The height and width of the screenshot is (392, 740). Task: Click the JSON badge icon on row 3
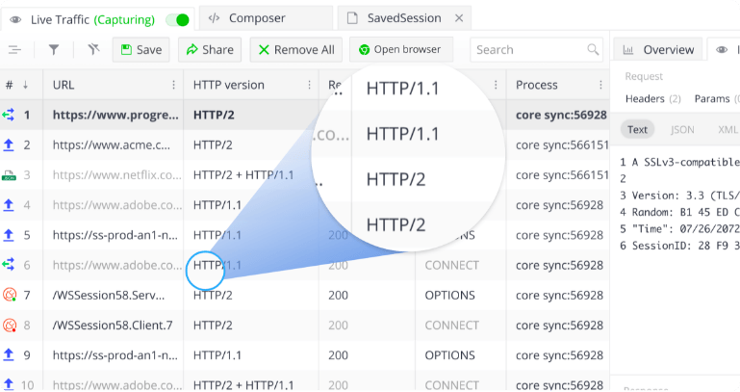10,175
